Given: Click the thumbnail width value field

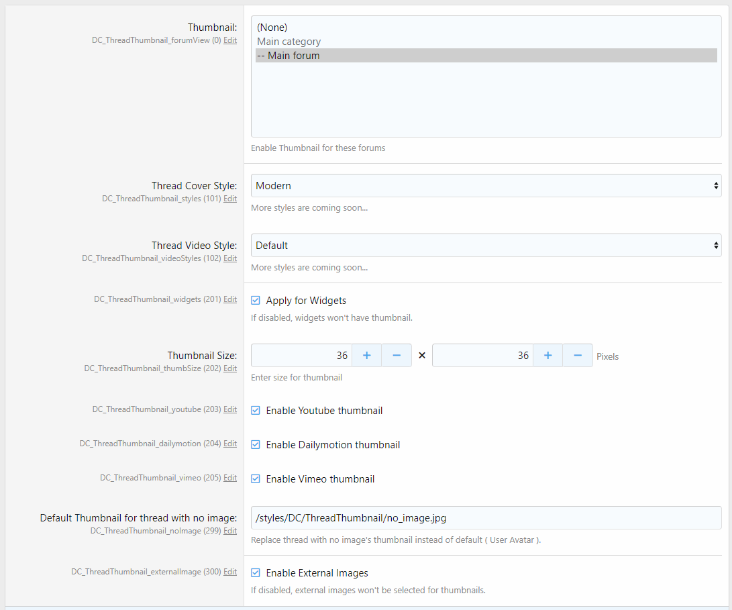Looking at the screenshot, I should pos(301,356).
